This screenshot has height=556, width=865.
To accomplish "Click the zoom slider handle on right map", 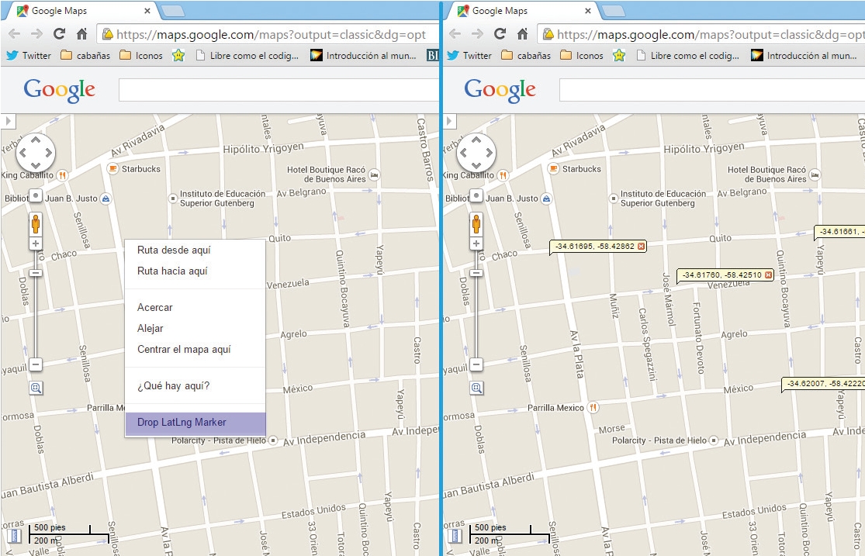I will coord(476,273).
